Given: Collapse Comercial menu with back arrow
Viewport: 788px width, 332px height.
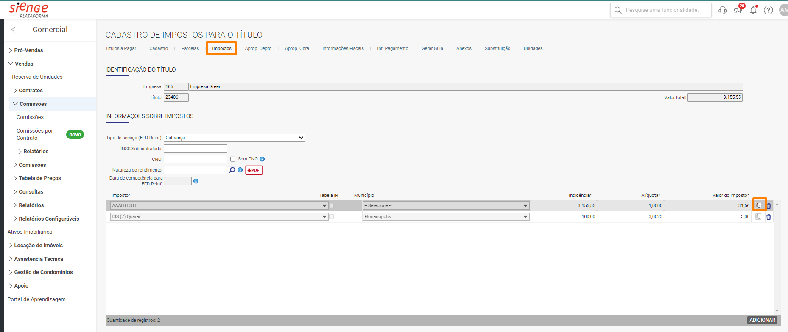Looking at the screenshot, I should [x=13, y=30].
